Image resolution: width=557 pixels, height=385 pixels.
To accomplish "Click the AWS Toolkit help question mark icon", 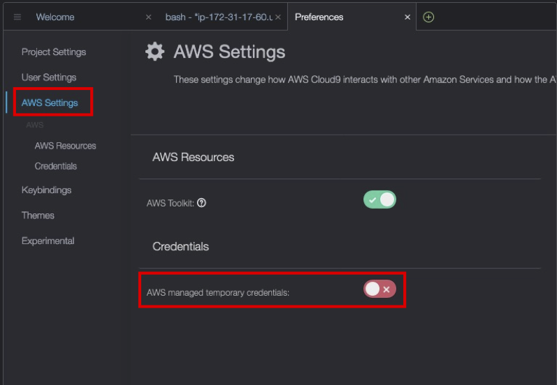I will 201,203.
